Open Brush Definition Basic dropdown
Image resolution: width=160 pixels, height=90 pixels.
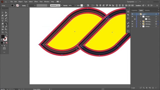61,5
